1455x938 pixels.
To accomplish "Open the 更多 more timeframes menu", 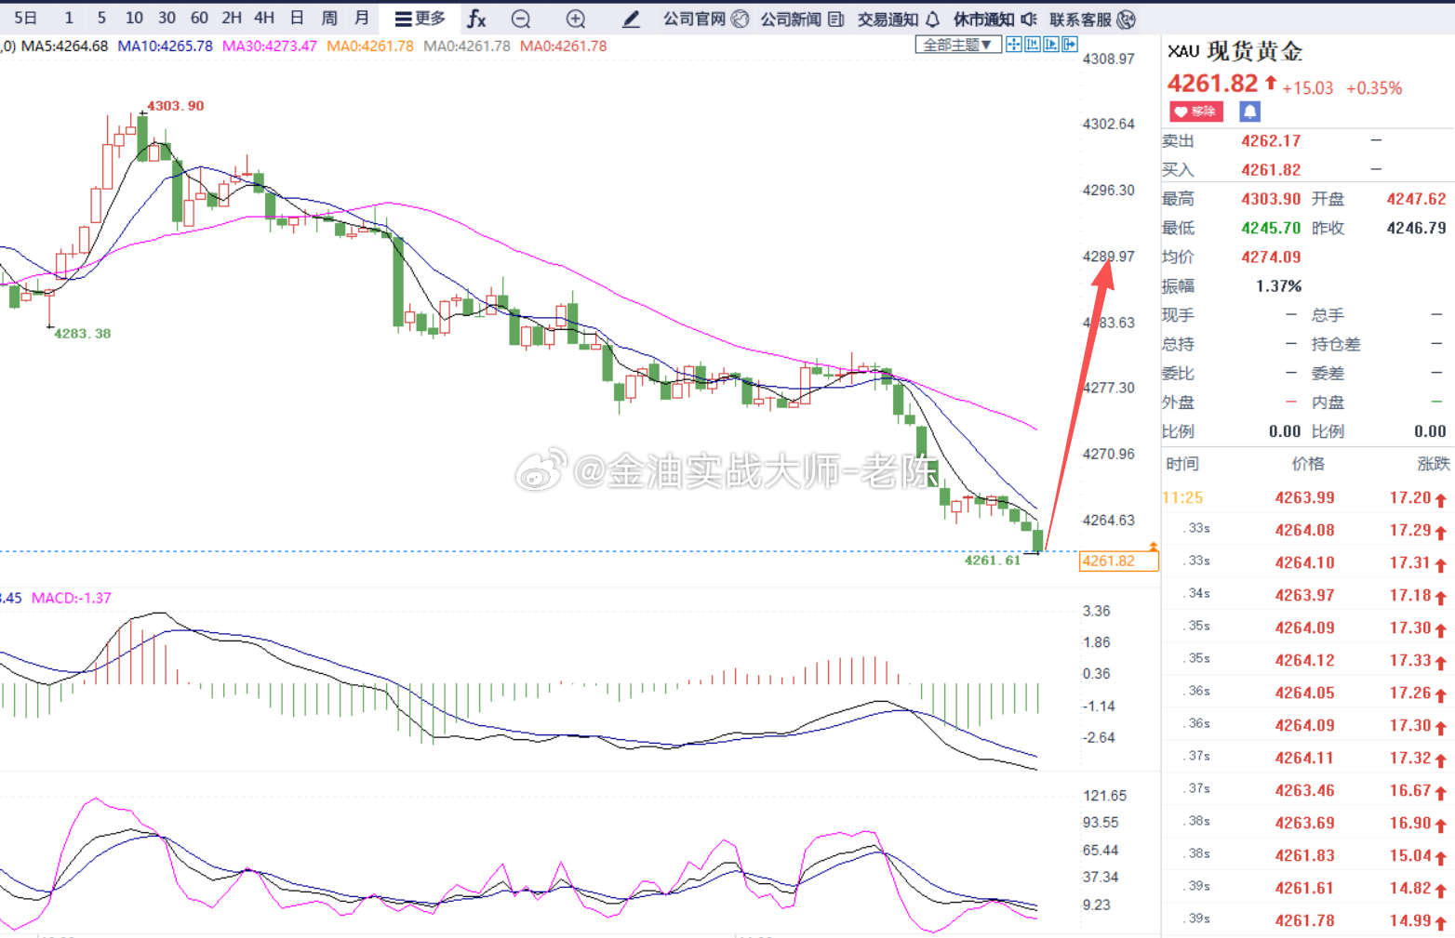I will click(x=420, y=19).
